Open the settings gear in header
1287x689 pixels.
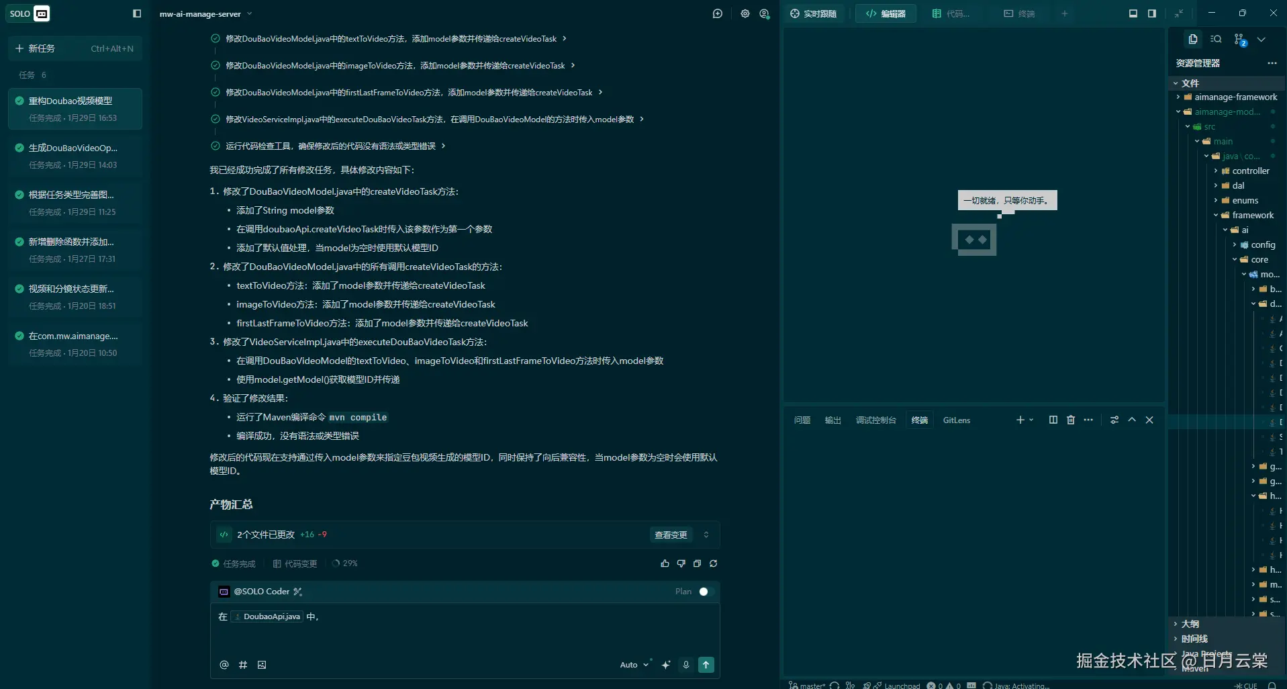click(x=745, y=13)
